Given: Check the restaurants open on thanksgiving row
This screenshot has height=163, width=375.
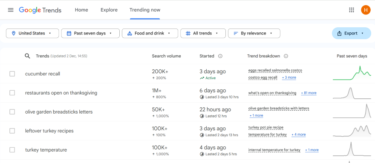Looking at the screenshot, I should click(12, 93).
